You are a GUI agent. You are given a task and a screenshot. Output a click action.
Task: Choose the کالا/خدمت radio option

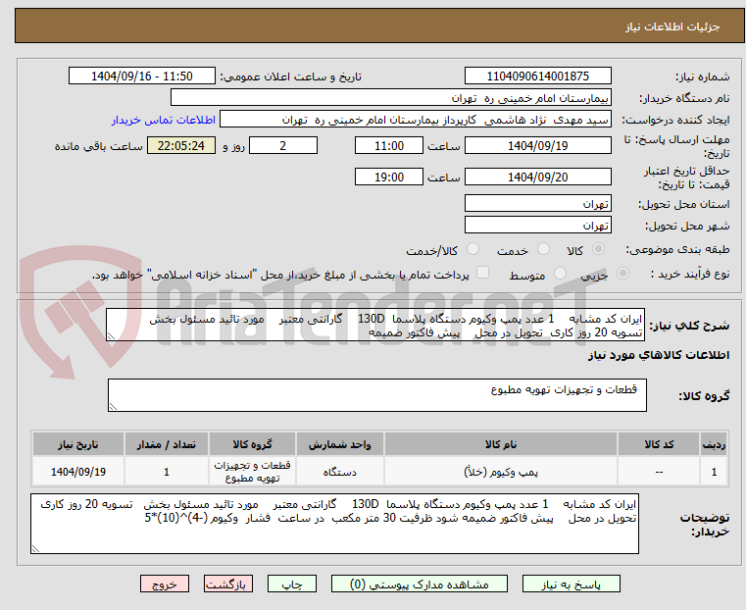pyautogui.click(x=473, y=250)
